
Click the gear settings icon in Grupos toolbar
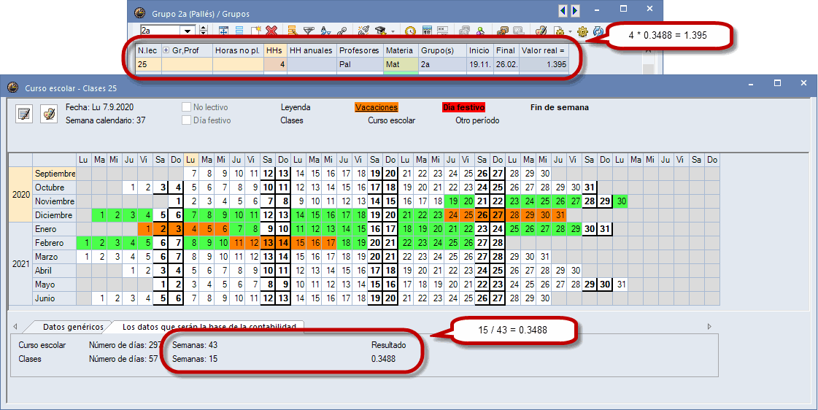click(x=582, y=31)
